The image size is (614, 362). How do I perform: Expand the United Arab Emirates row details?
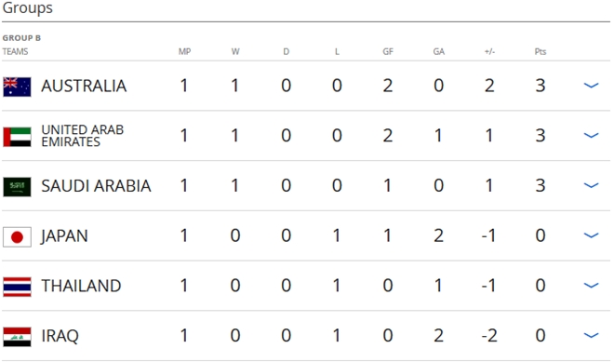click(x=591, y=136)
